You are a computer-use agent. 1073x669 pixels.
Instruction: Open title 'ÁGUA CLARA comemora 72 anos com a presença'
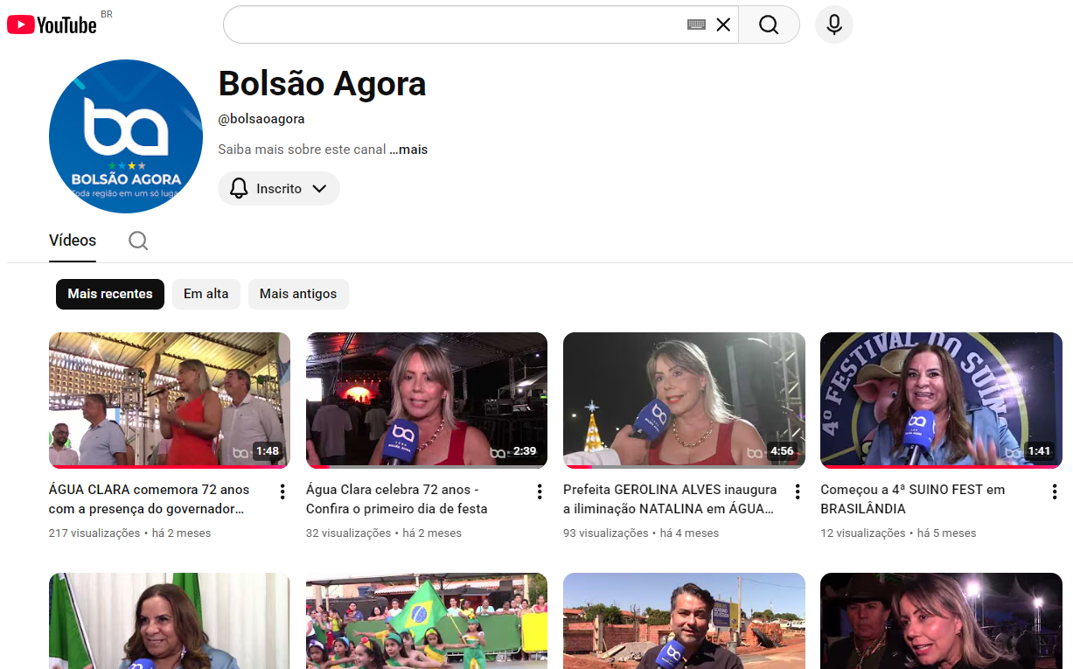click(x=150, y=499)
